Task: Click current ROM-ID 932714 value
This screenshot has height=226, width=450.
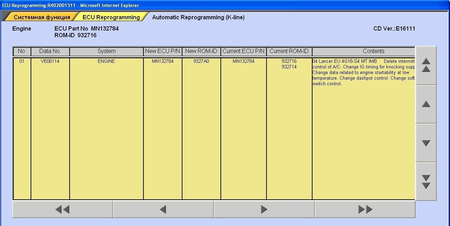Action: 289,67
